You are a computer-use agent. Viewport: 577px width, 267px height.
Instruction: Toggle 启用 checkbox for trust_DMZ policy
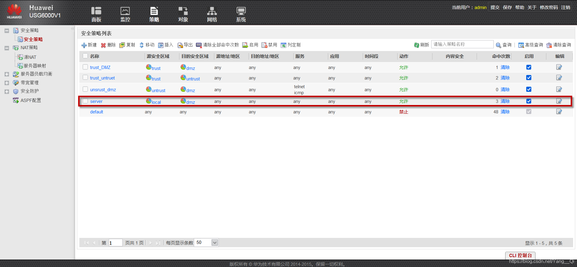[x=529, y=67]
